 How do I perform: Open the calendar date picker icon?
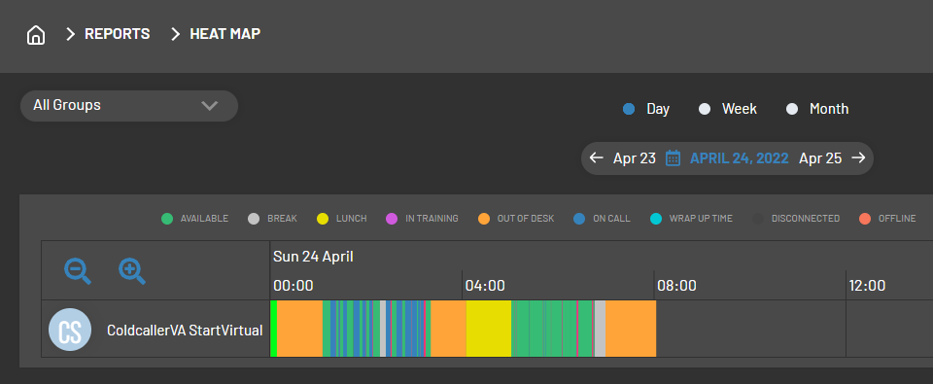point(673,157)
